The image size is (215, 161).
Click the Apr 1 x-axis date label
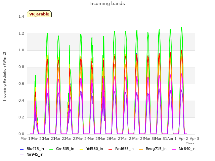(172, 139)
